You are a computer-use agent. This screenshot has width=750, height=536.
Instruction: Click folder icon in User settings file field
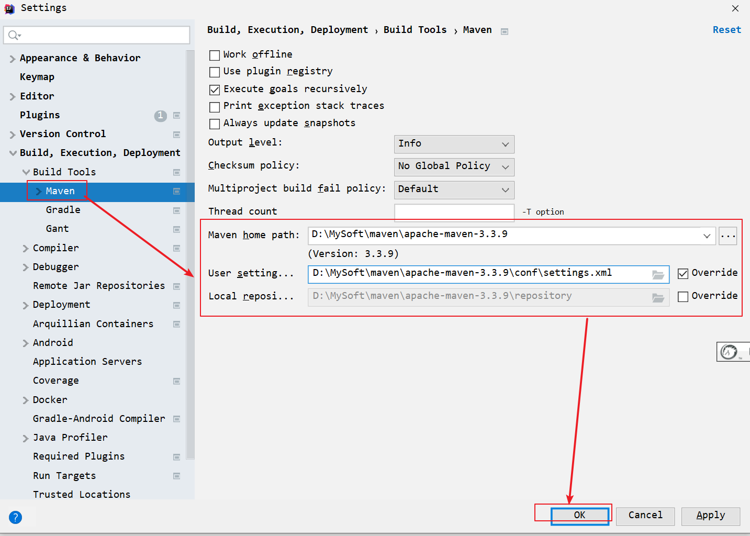click(x=658, y=274)
